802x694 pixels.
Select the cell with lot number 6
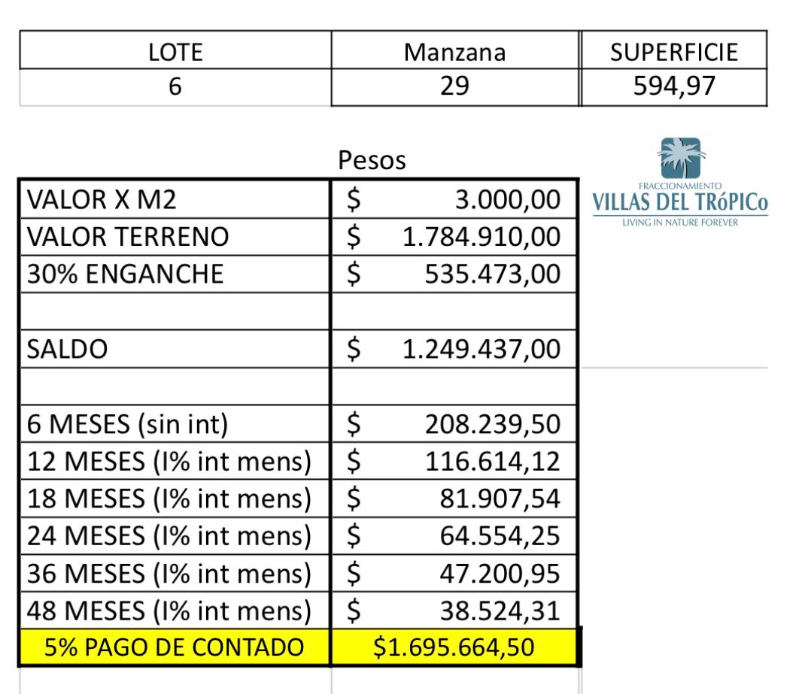tap(175, 86)
